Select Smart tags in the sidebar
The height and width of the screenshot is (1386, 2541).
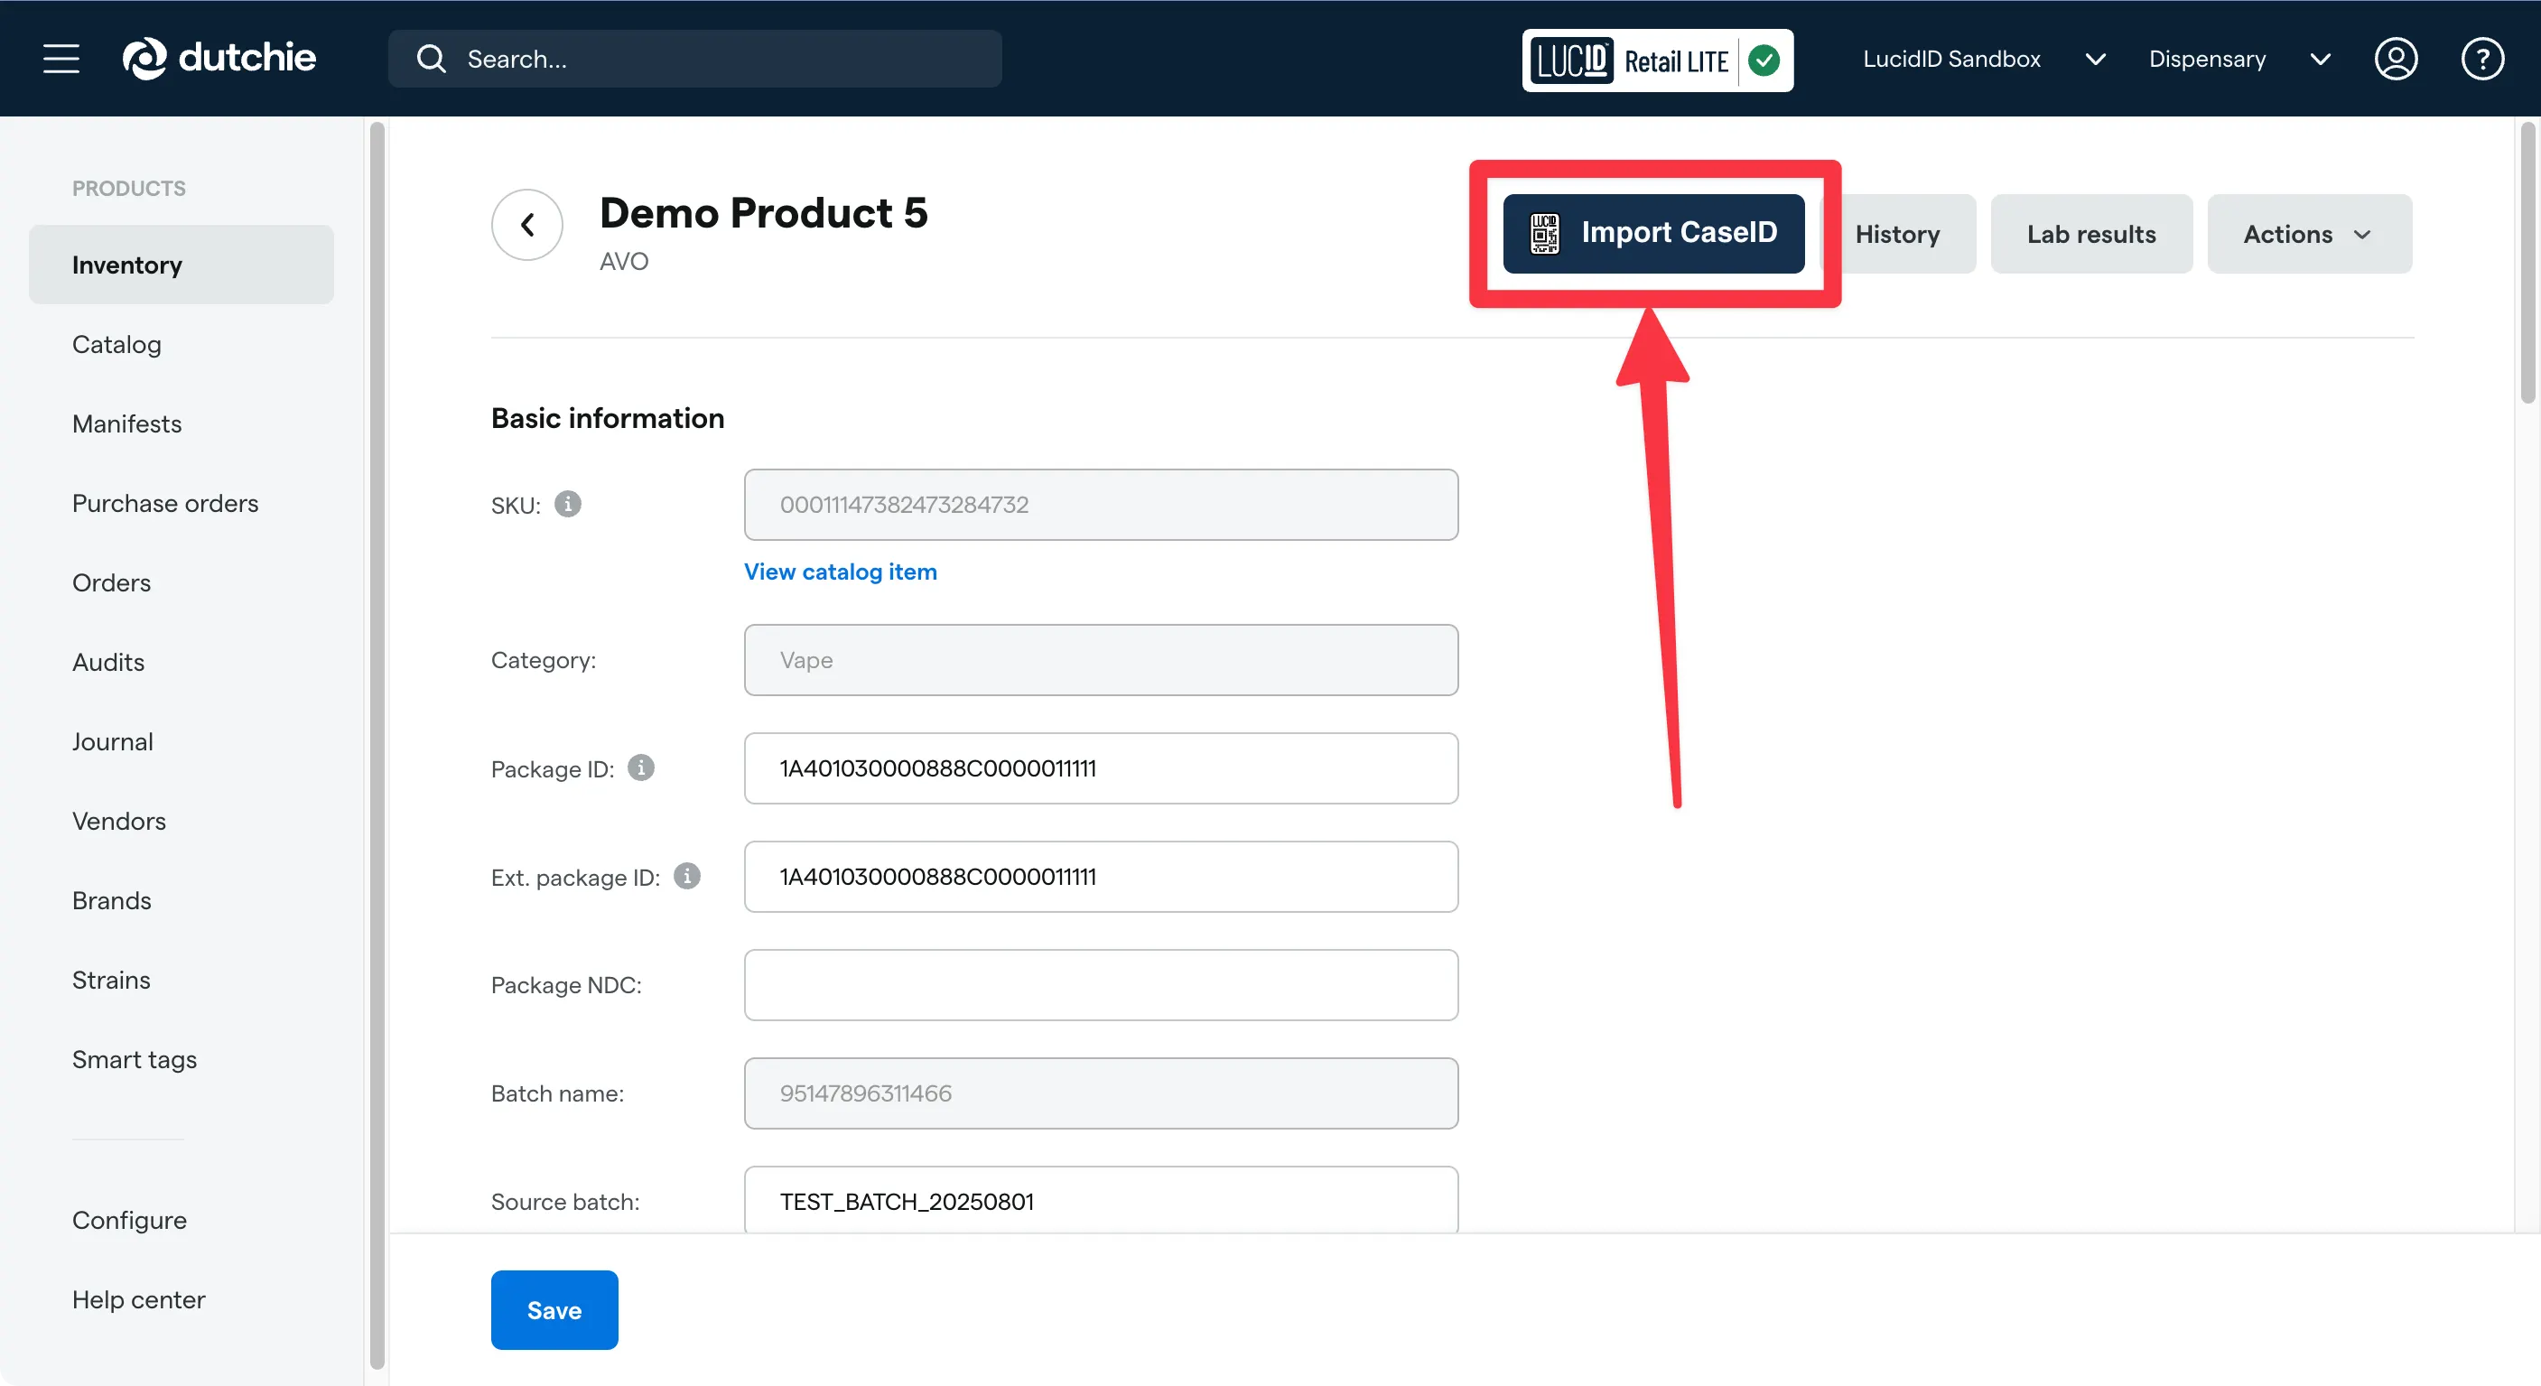pyautogui.click(x=135, y=1059)
